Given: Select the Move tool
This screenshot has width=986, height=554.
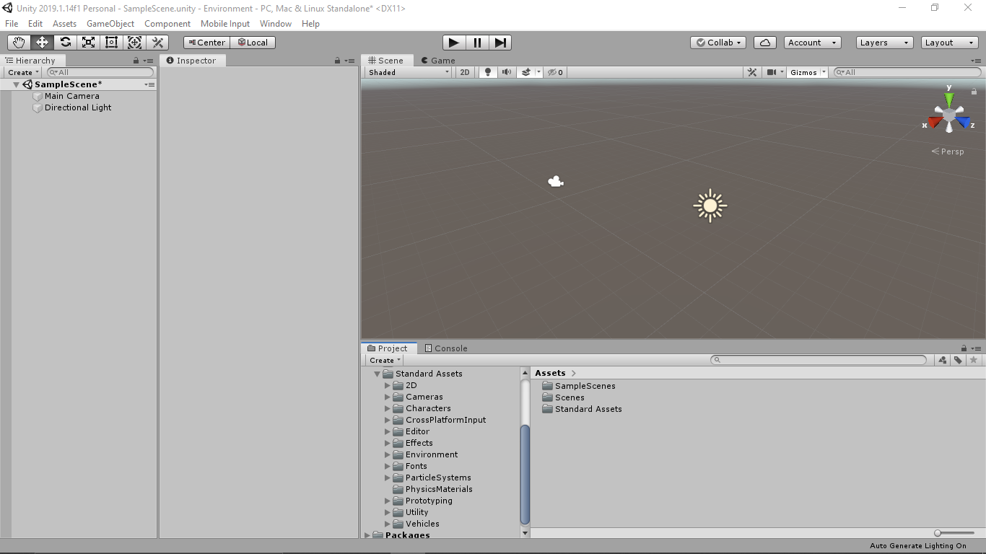Looking at the screenshot, I should click(41, 42).
